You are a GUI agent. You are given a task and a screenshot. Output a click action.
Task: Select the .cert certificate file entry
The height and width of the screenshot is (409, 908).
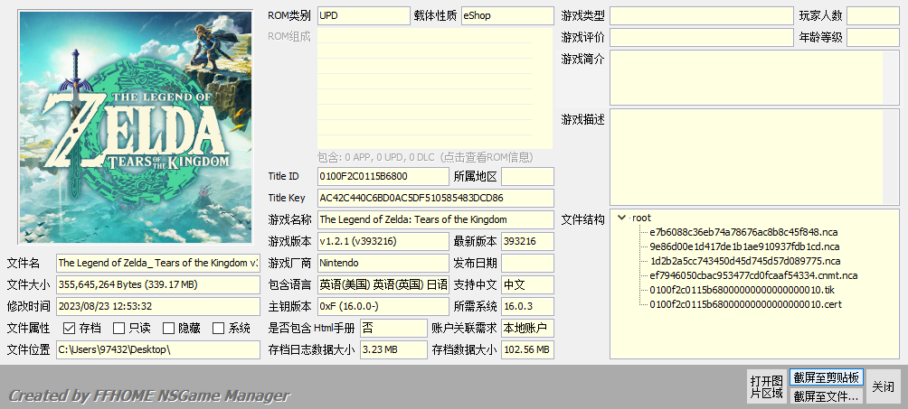tap(745, 304)
